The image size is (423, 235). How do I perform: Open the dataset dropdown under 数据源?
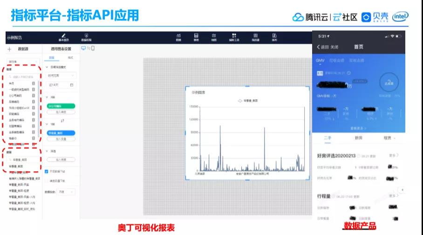tap(23, 62)
